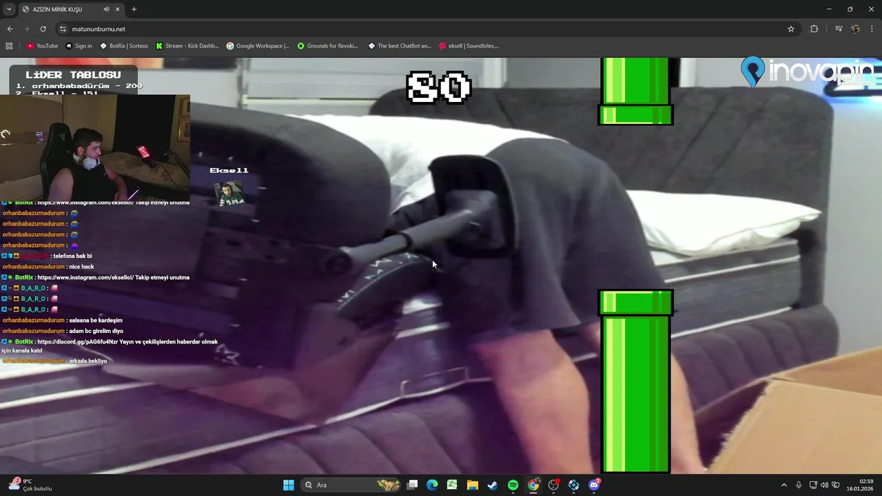Click the BotRix discord.gg invite message
Viewport: 882px width, 496px height.
point(110,346)
